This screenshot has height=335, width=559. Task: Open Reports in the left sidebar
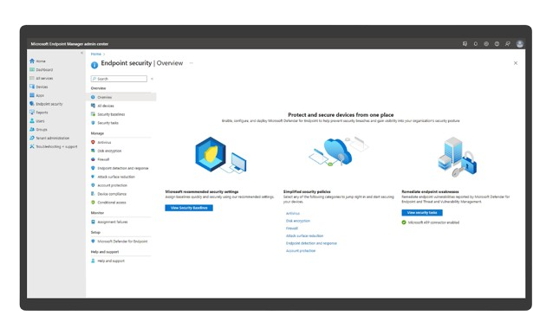tap(39, 113)
